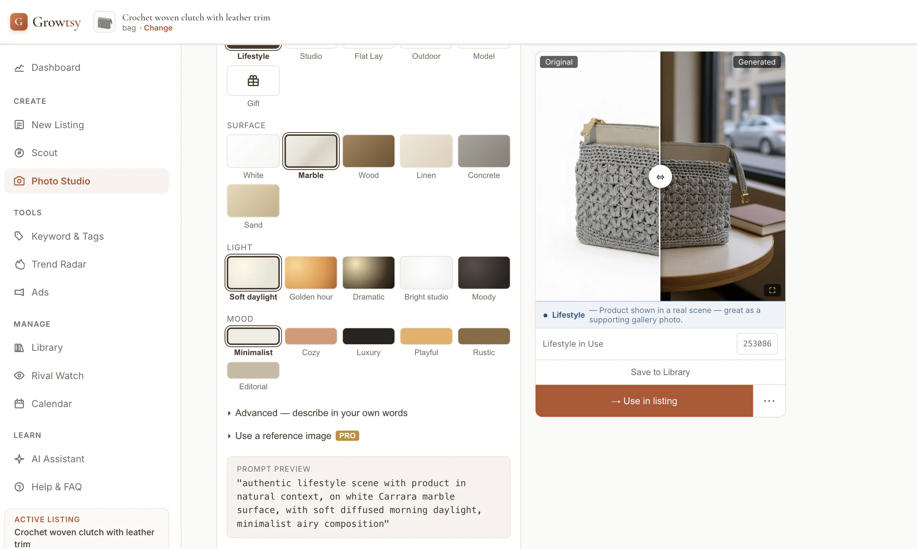Click the seed field showing 253086
The width and height of the screenshot is (917, 549).
[757, 344]
